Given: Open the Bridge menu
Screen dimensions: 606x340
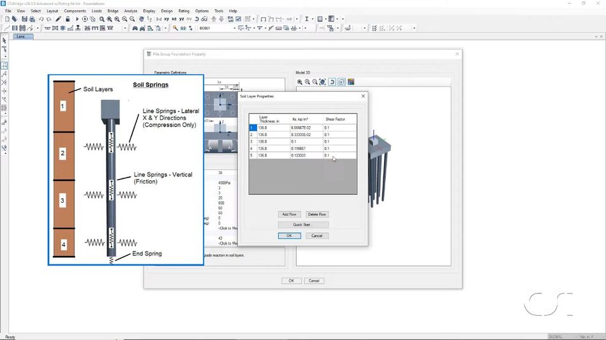Looking at the screenshot, I should point(113,11).
